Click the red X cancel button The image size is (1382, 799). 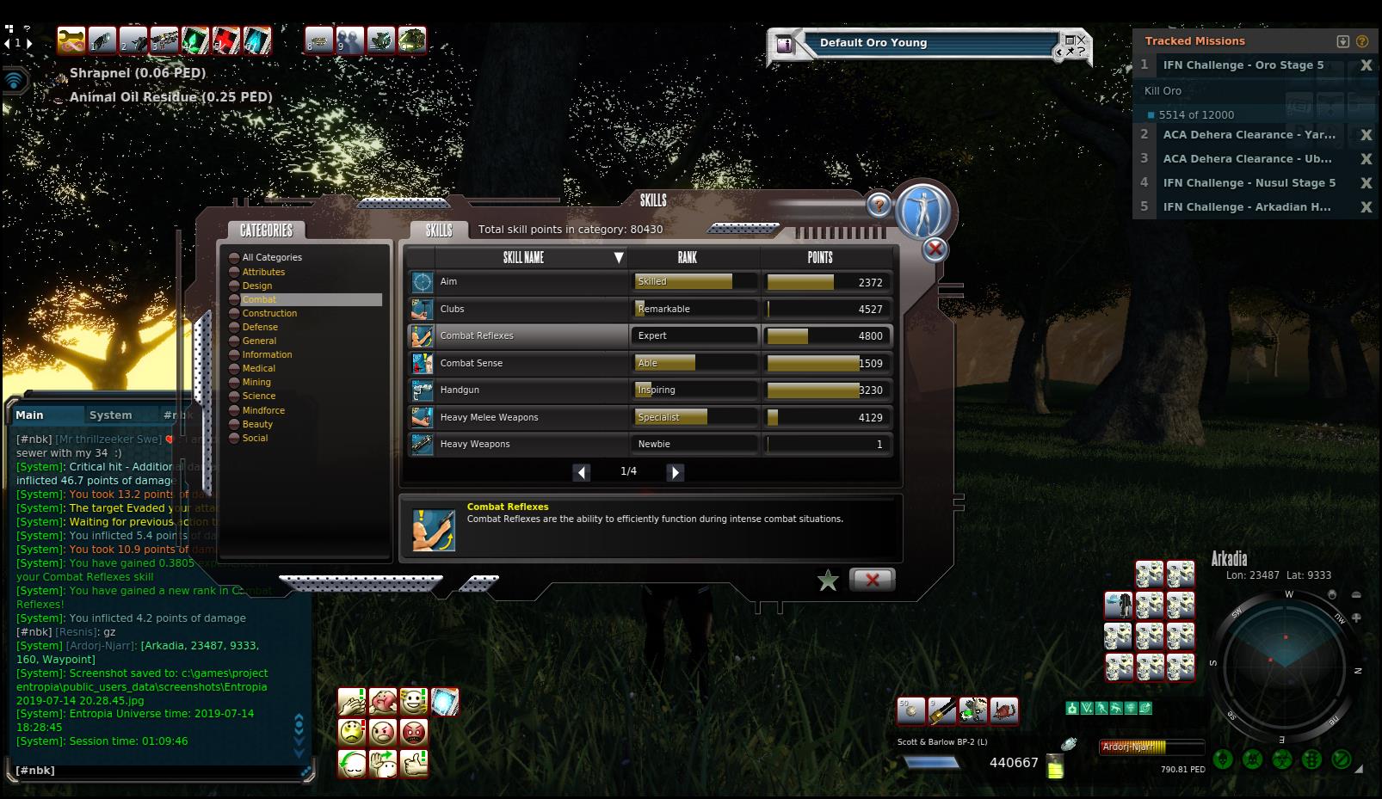pyautogui.click(x=872, y=580)
